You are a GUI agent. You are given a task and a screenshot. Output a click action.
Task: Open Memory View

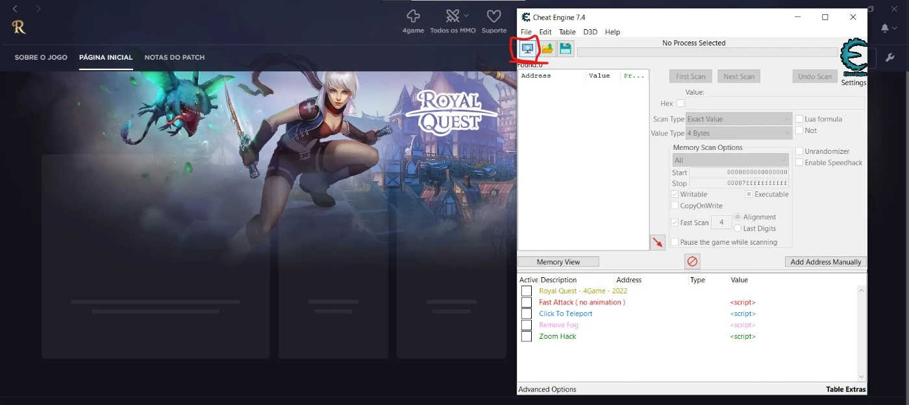pos(558,262)
